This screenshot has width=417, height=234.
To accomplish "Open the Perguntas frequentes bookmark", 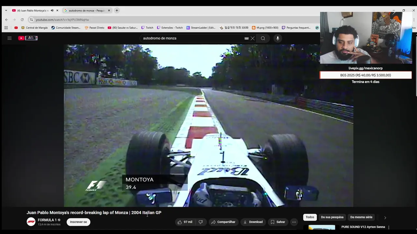I will pyautogui.click(x=296, y=28).
